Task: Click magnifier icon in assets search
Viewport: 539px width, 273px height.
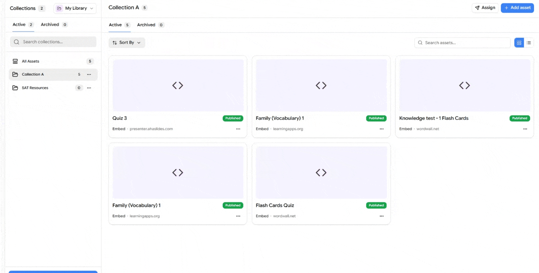Action: (420, 43)
